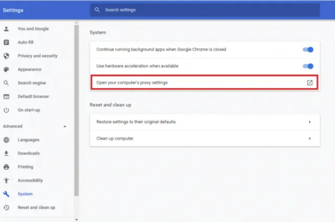Open your computer's proxy settings
This screenshot has height=222, width=335.
pyautogui.click(x=204, y=82)
